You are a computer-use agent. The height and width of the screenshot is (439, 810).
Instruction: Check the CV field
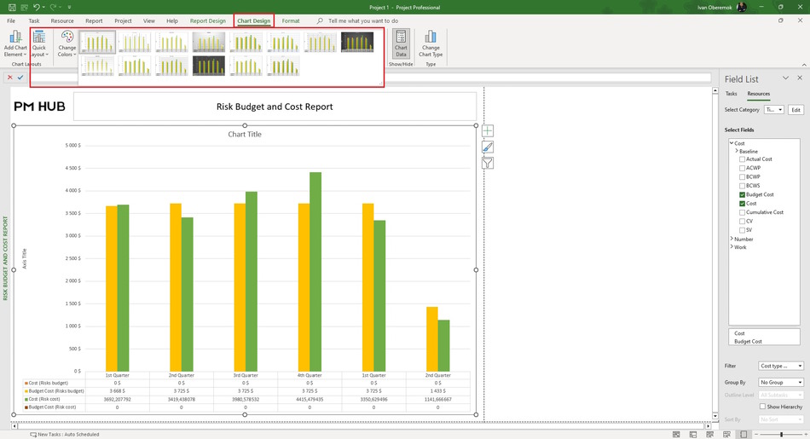(743, 222)
